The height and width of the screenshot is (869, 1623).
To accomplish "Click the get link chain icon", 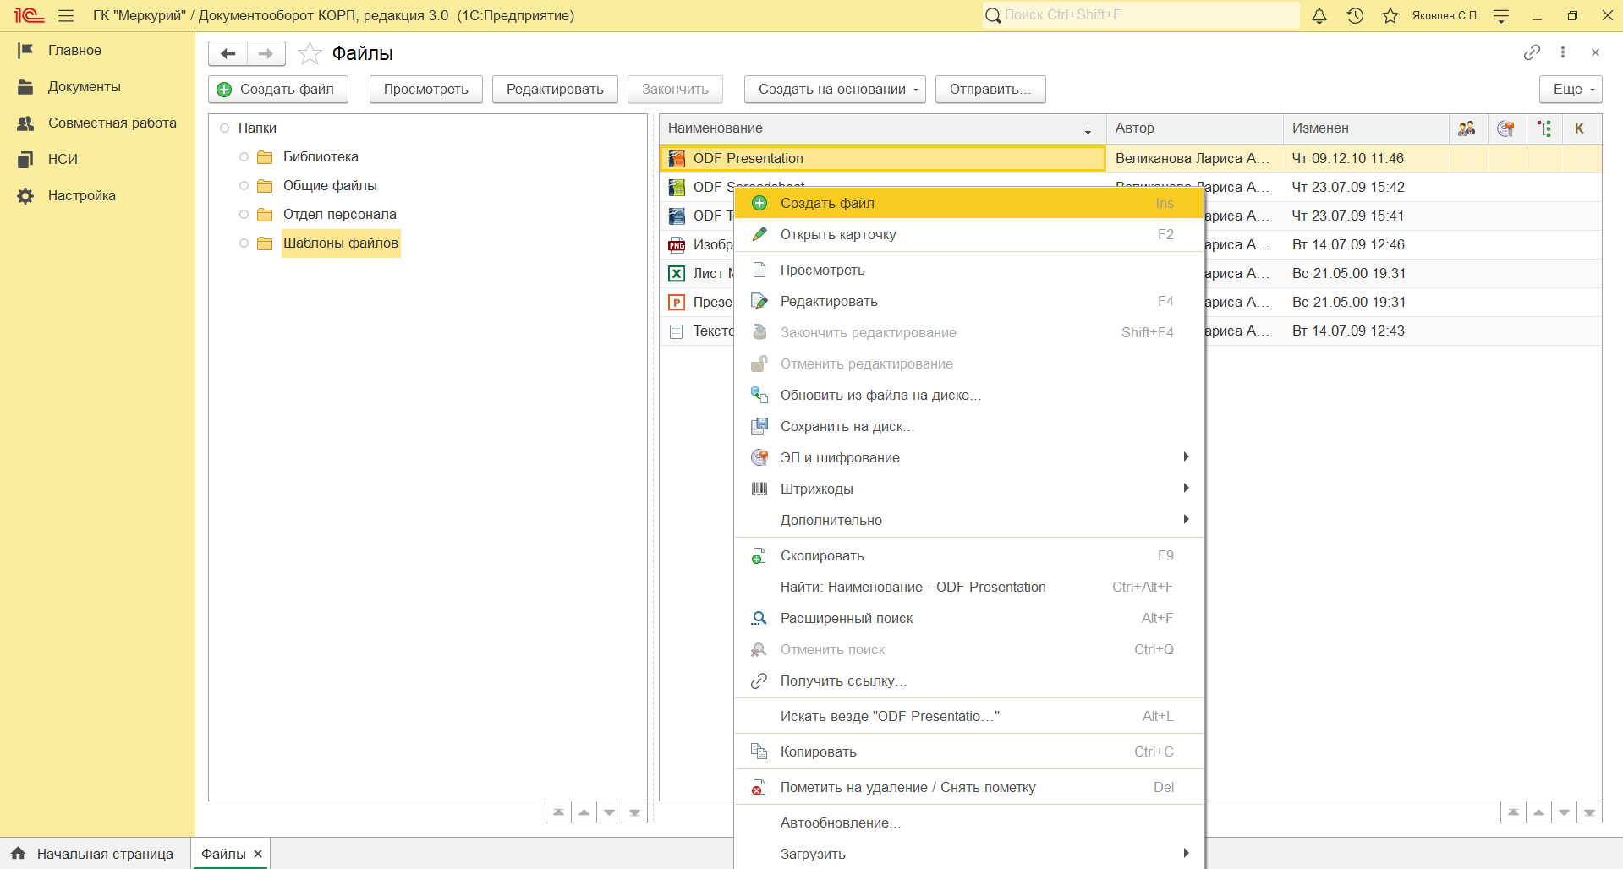I will click(x=1532, y=52).
